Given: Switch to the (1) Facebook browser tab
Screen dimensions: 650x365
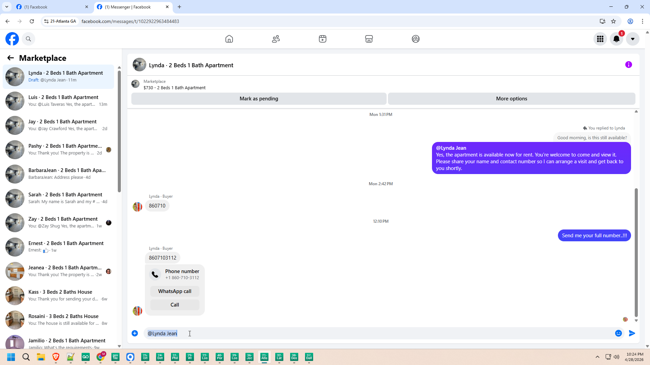Looking at the screenshot, I should [51, 7].
